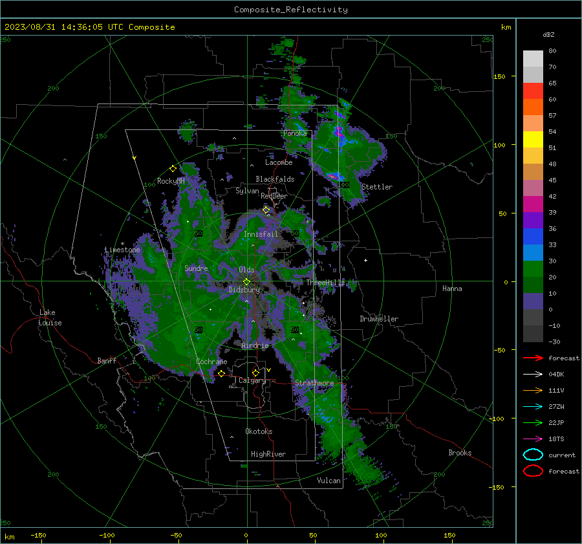Click the orange 57 dBZ color swatch
582x544 pixels.
[533, 107]
